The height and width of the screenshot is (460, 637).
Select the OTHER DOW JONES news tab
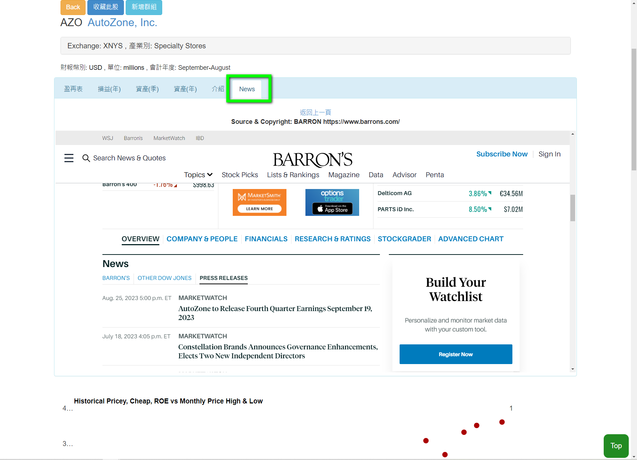pyautogui.click(x=164, y=278)
